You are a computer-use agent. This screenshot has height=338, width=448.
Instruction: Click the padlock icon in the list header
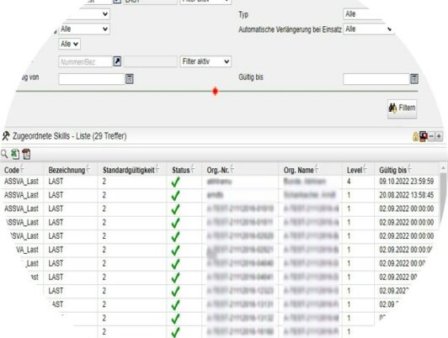tap(415, 136)
